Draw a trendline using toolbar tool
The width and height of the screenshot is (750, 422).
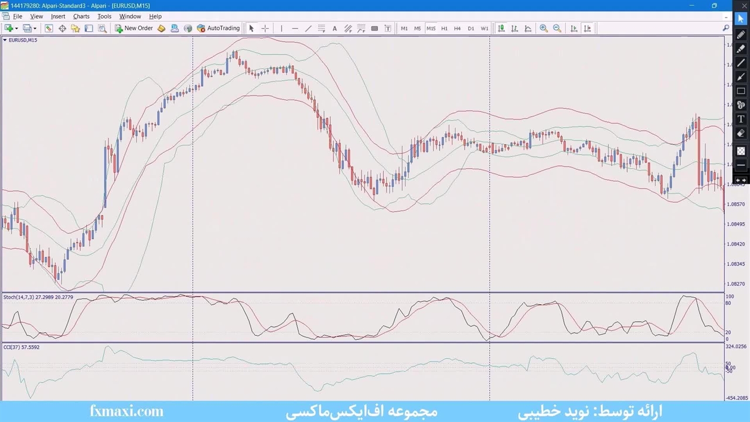point(308,28)
